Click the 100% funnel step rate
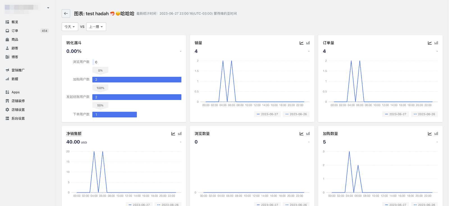The width and height of the screenshot is (449, 206). pyautogui.click(x=100, y=88)
